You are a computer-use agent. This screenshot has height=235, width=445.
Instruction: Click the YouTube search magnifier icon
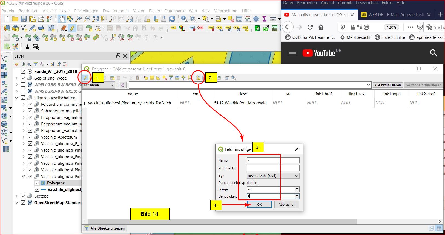pos(433,53)
